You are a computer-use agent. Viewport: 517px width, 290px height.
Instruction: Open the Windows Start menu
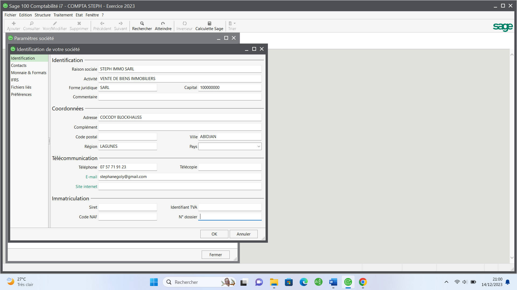(x=154, y=282)
